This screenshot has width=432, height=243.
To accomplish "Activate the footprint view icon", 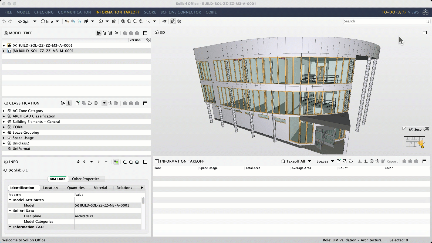I will (x=164, y=21).
